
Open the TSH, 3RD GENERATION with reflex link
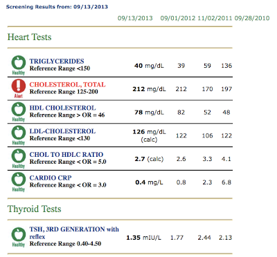click(74, 233)
